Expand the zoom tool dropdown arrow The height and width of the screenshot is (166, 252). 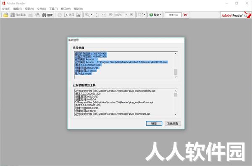click(x=91, y=15)
